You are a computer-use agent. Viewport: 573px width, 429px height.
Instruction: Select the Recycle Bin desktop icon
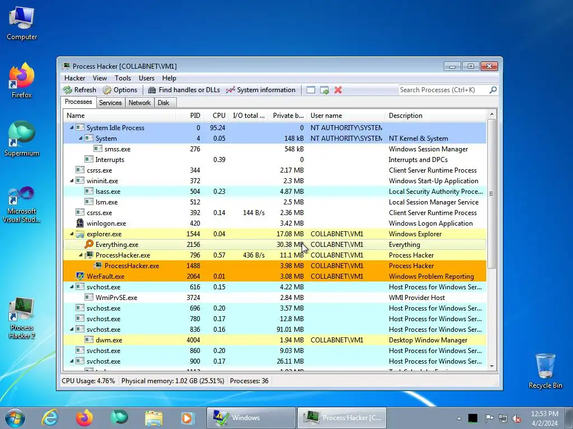coord(545,371)
